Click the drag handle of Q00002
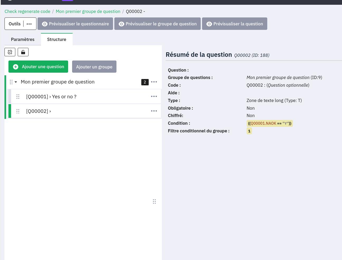Image resolution: width=342 pixels, height=260 pixels. tap(18, 111)
